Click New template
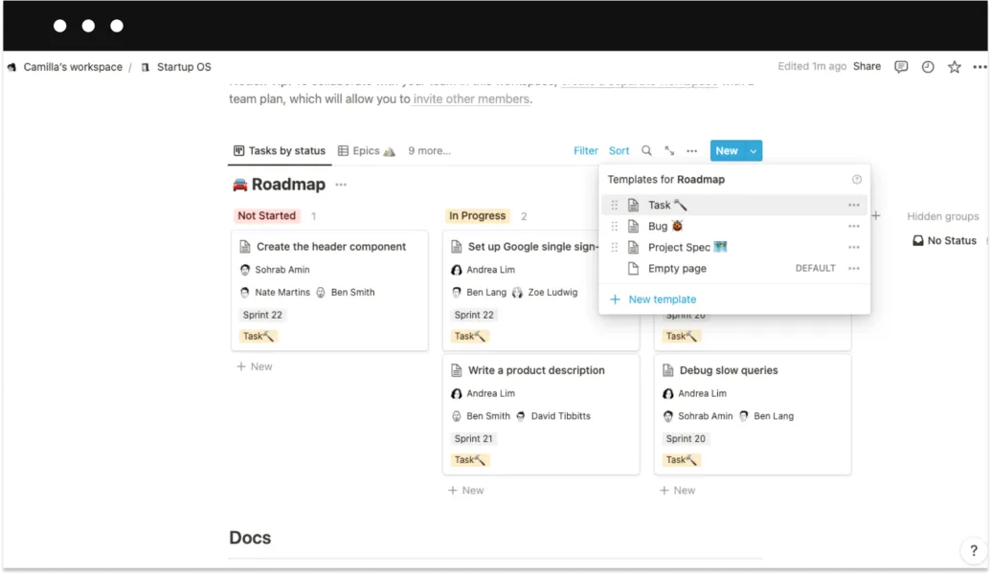991x574 pixels. coord(653,299)
